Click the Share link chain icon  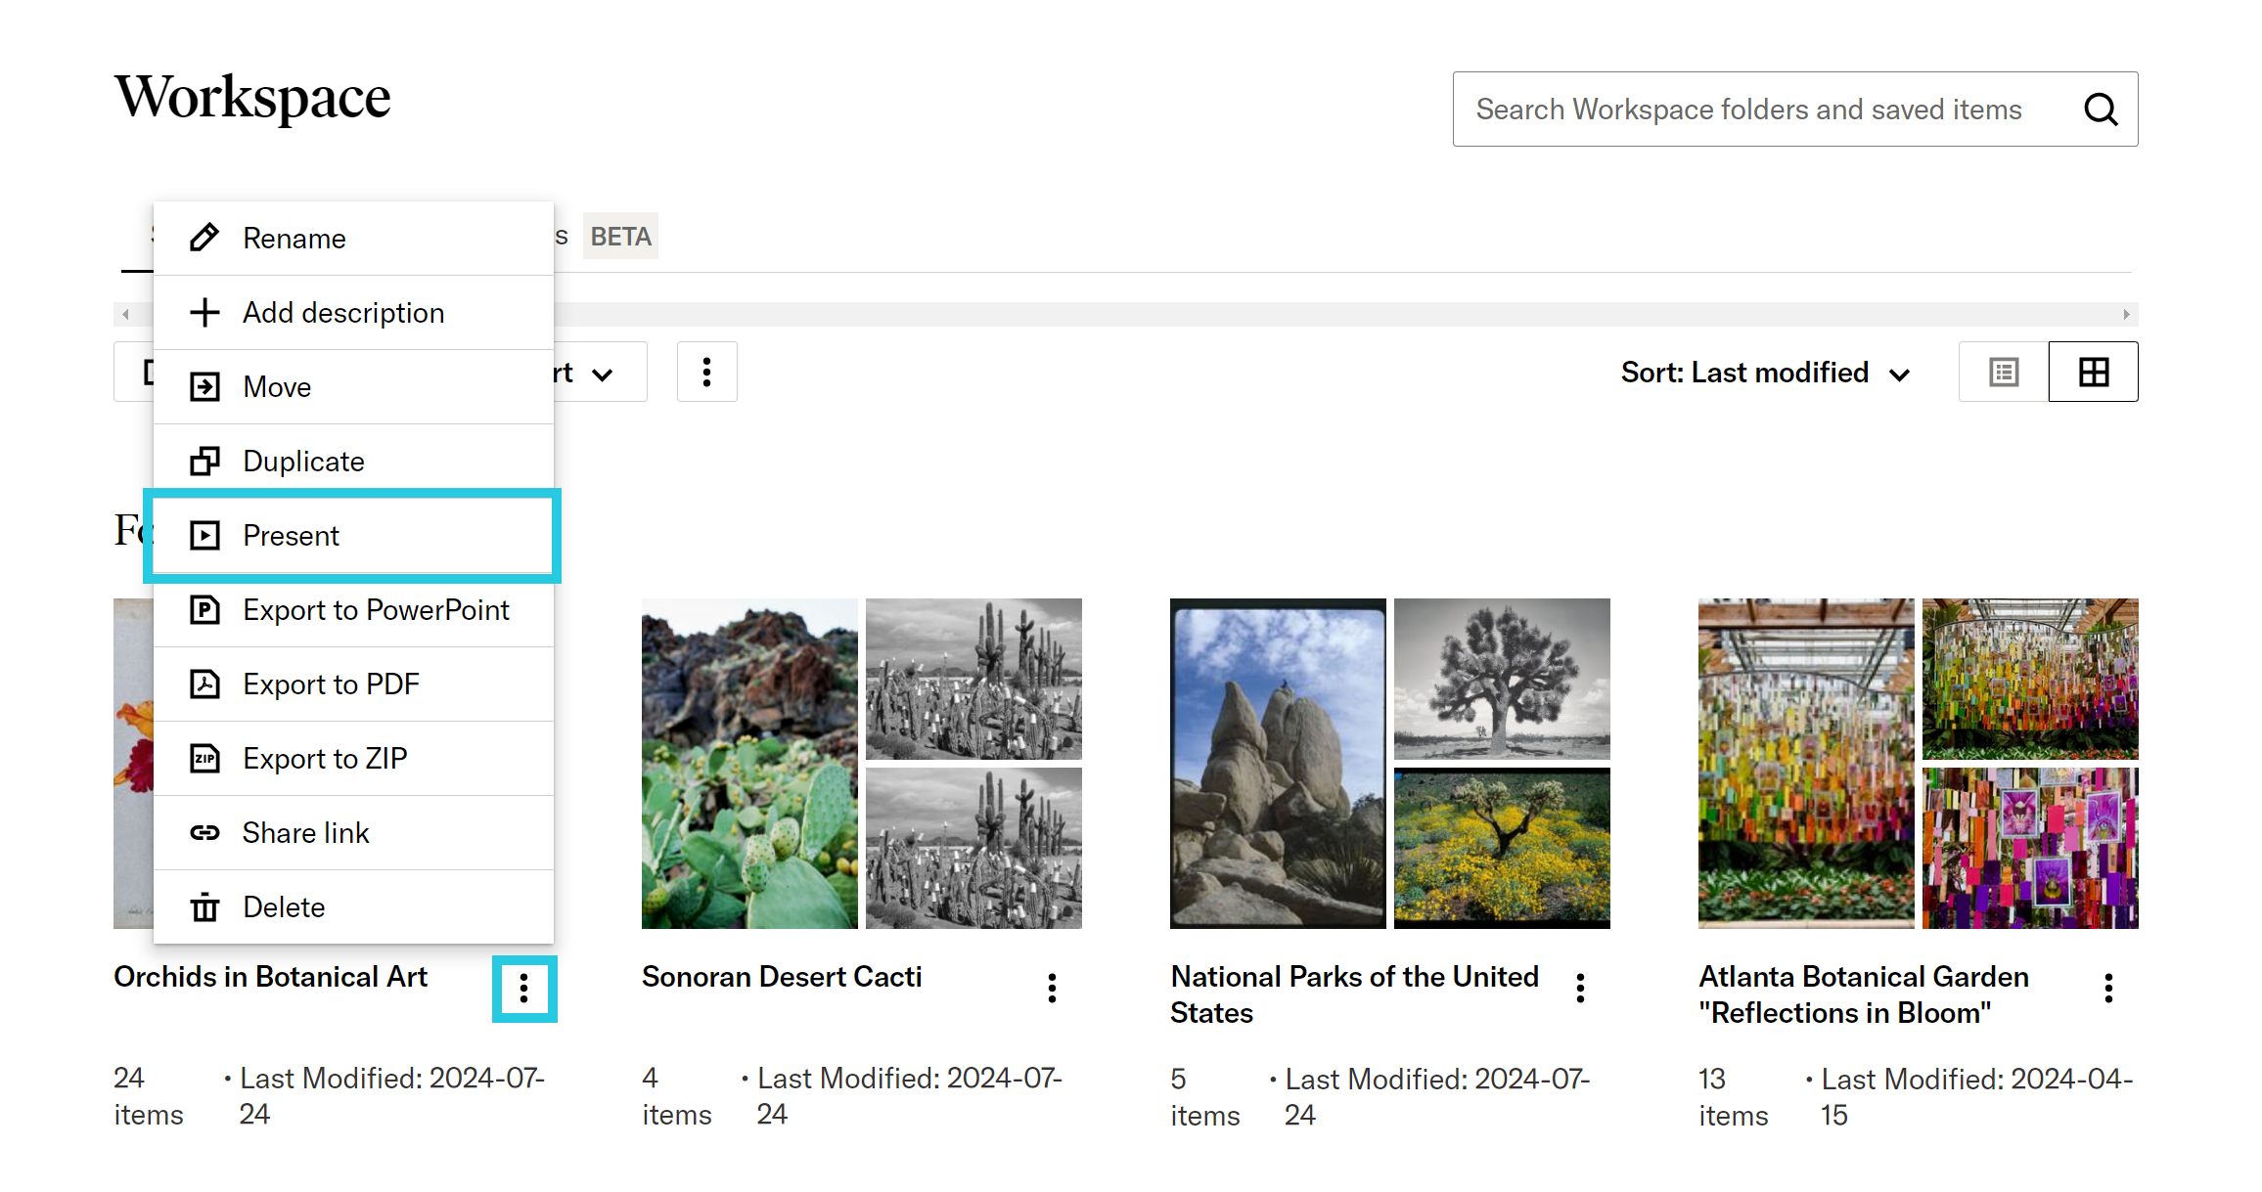click(204, 832)
